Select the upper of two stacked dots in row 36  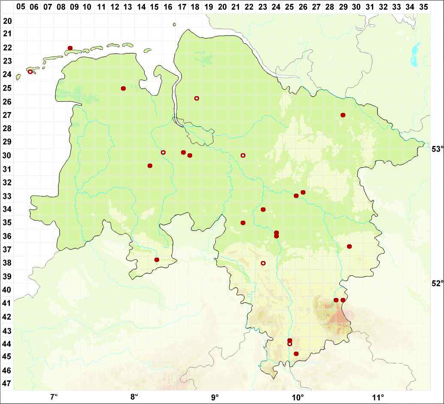(x=276, y=233)
